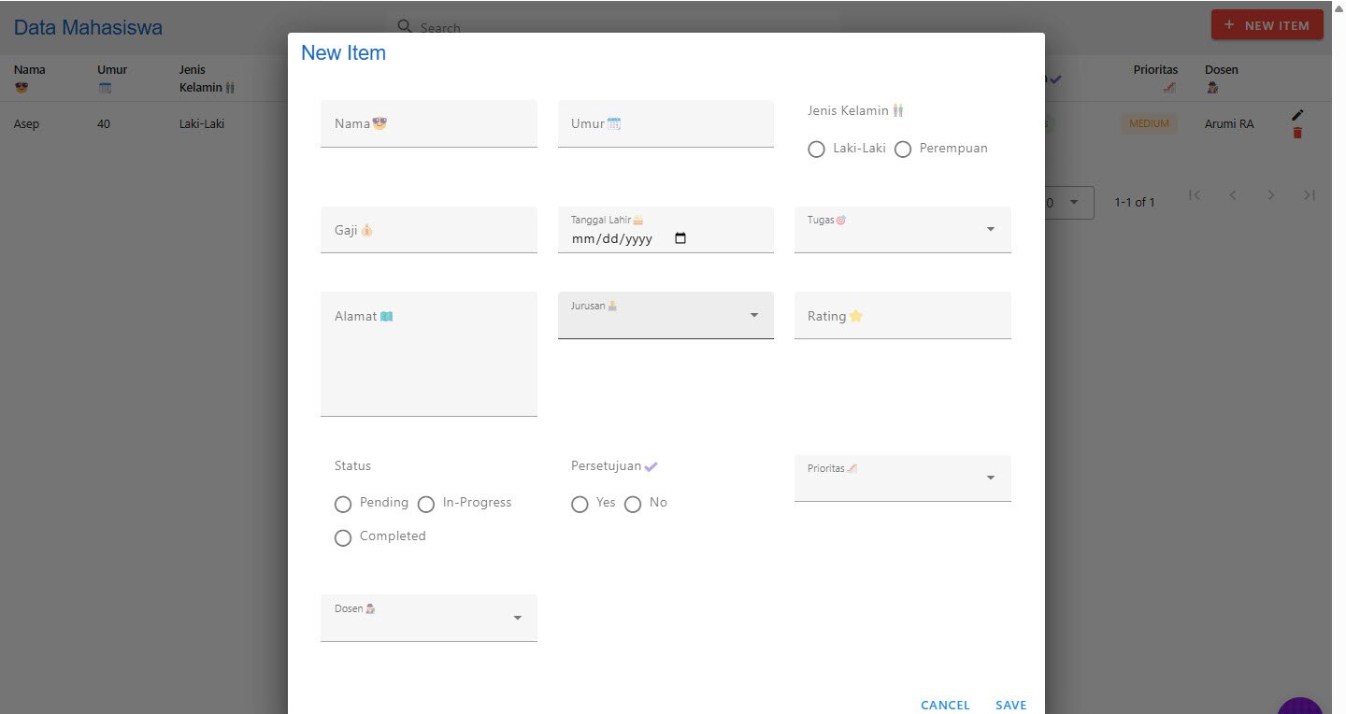Select Yes for Persetujuan

[x=580, y=505]
